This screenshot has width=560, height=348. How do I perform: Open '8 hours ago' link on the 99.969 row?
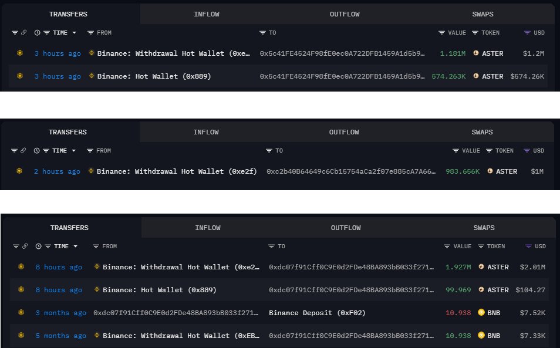tap(59, 290)
